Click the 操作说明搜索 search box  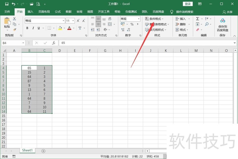point(184,12)
